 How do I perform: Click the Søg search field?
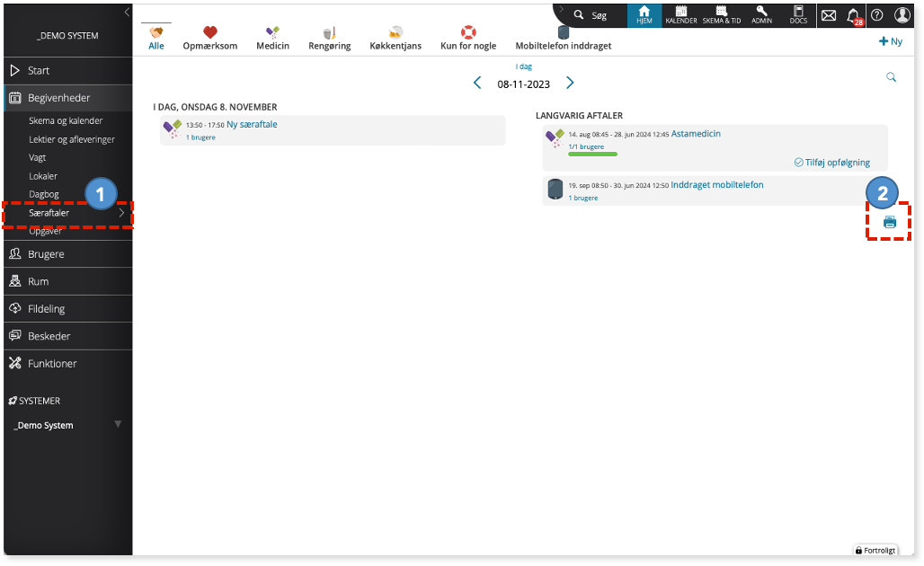pyautogui.click(x=592, y=15)
